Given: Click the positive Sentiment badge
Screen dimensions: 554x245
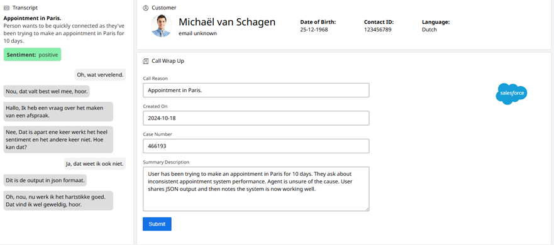Looking at the screenshot, I should 33,55.
